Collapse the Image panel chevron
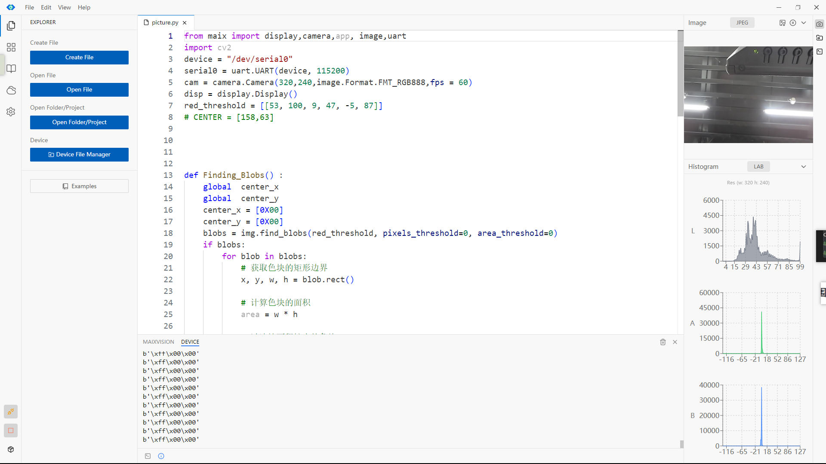The width and height of the screenshot is (826, 464). (804, 23)
